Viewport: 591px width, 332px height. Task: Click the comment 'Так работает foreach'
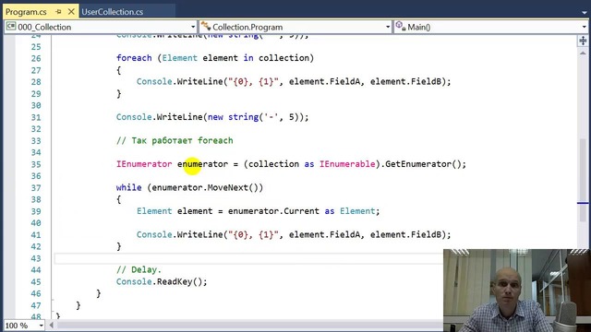click(175, 140)
